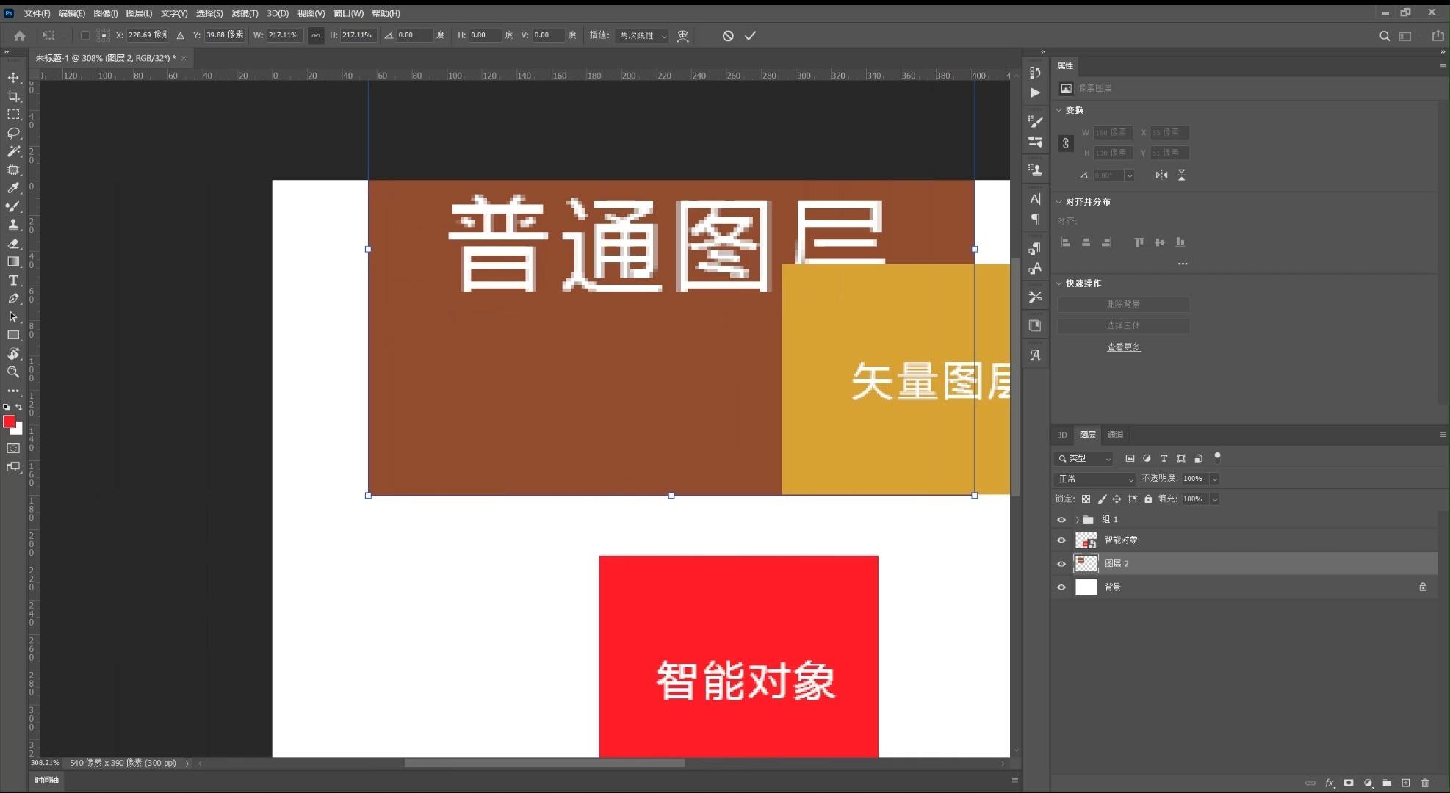This screenshot has width=1450, height=793.
Task: Toggle Quick Mask mode icon
Action: [x=13, y=448]
